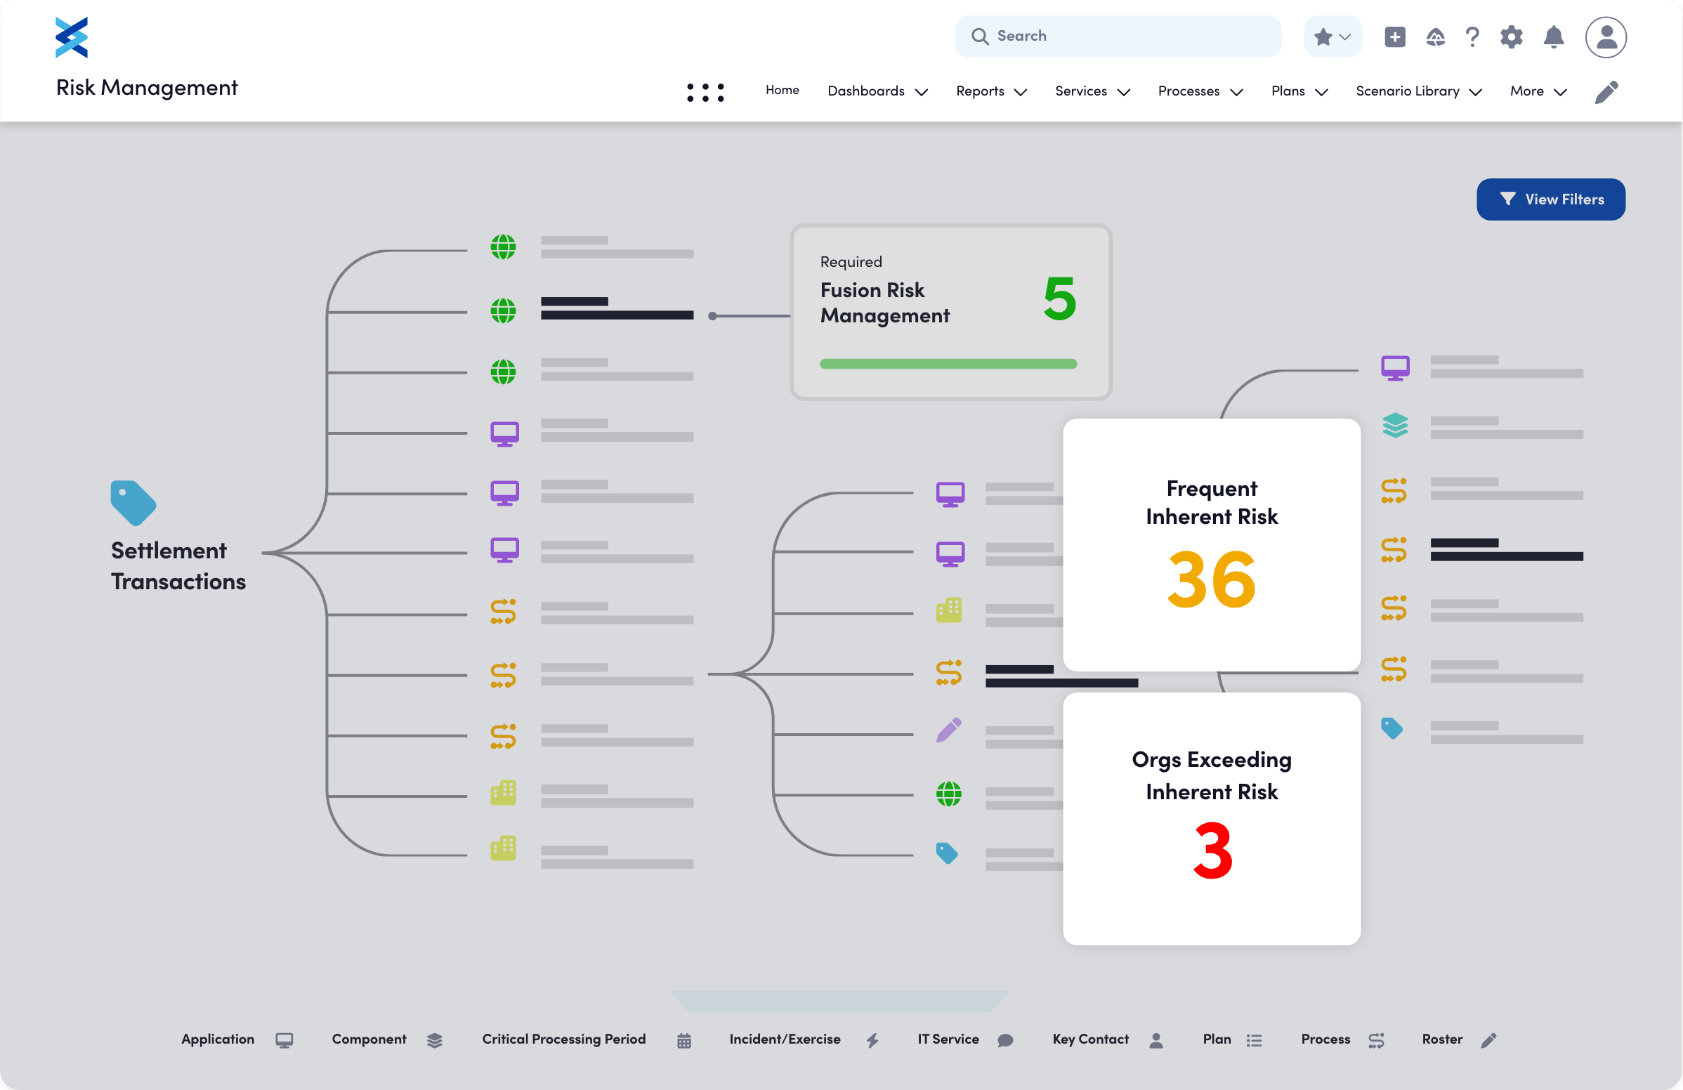Image resolution: width=1683 pixels, height=1090 pixels.
Task: Click the Settlement Transactions root label
Action: 178,566
